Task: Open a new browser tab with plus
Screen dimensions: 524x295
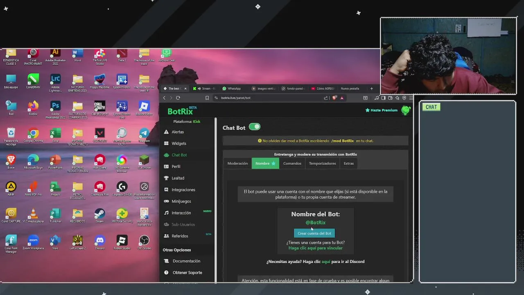Action: click(x=372, y=88)
